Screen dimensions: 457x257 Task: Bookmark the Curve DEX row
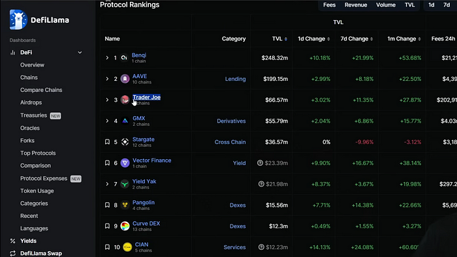(107, 226)
